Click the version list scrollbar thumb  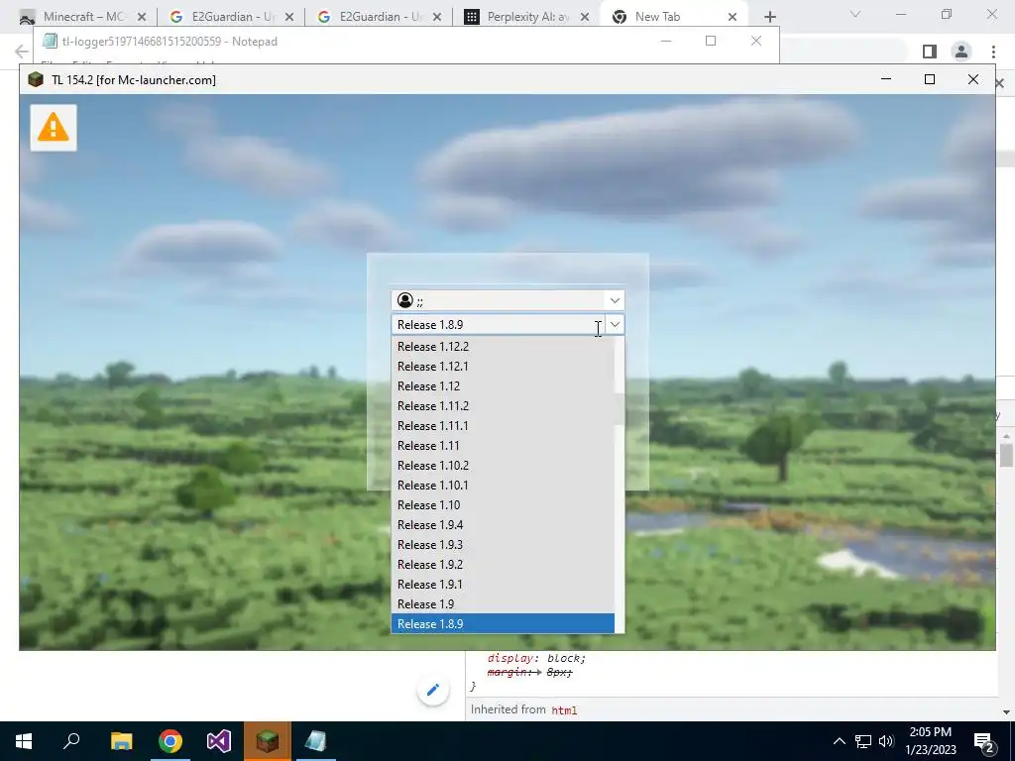(620, 409)
